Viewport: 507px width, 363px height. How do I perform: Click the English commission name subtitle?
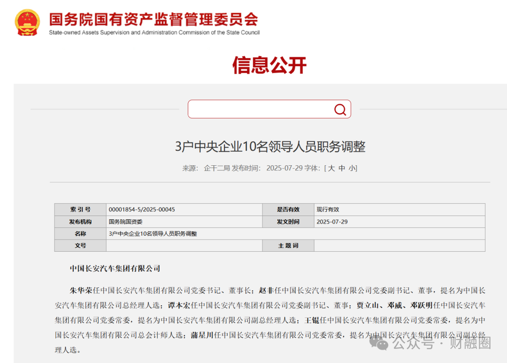click(x=154, y=32)
